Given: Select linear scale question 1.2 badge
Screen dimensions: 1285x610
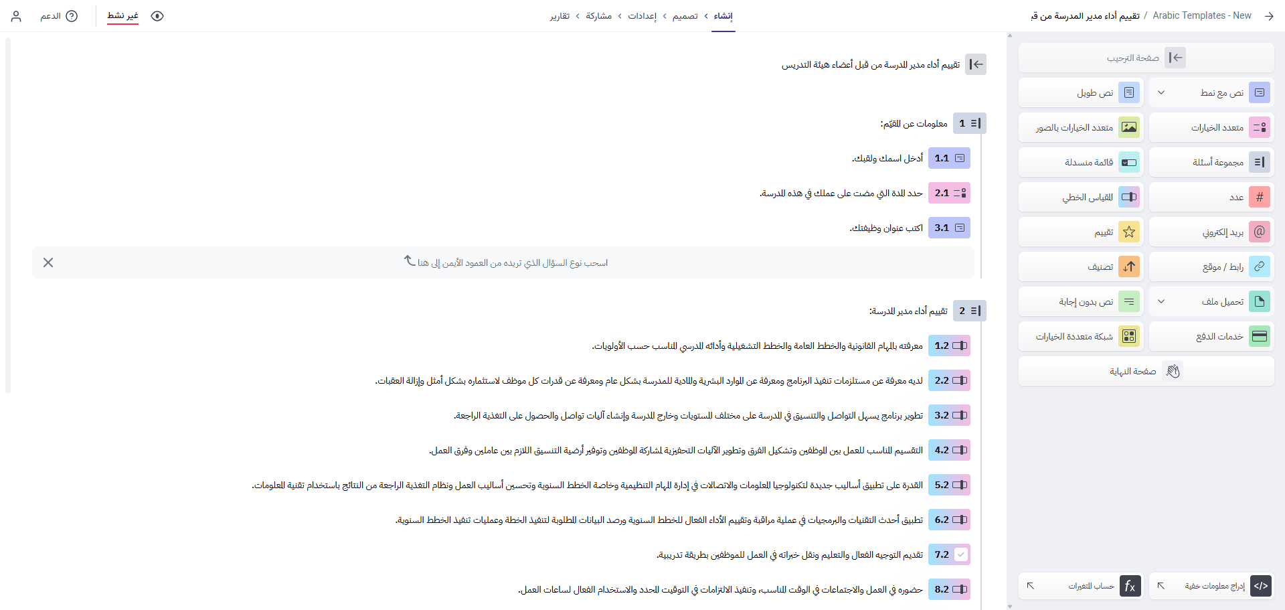Looking at the screenshot, I should [949, 346].
